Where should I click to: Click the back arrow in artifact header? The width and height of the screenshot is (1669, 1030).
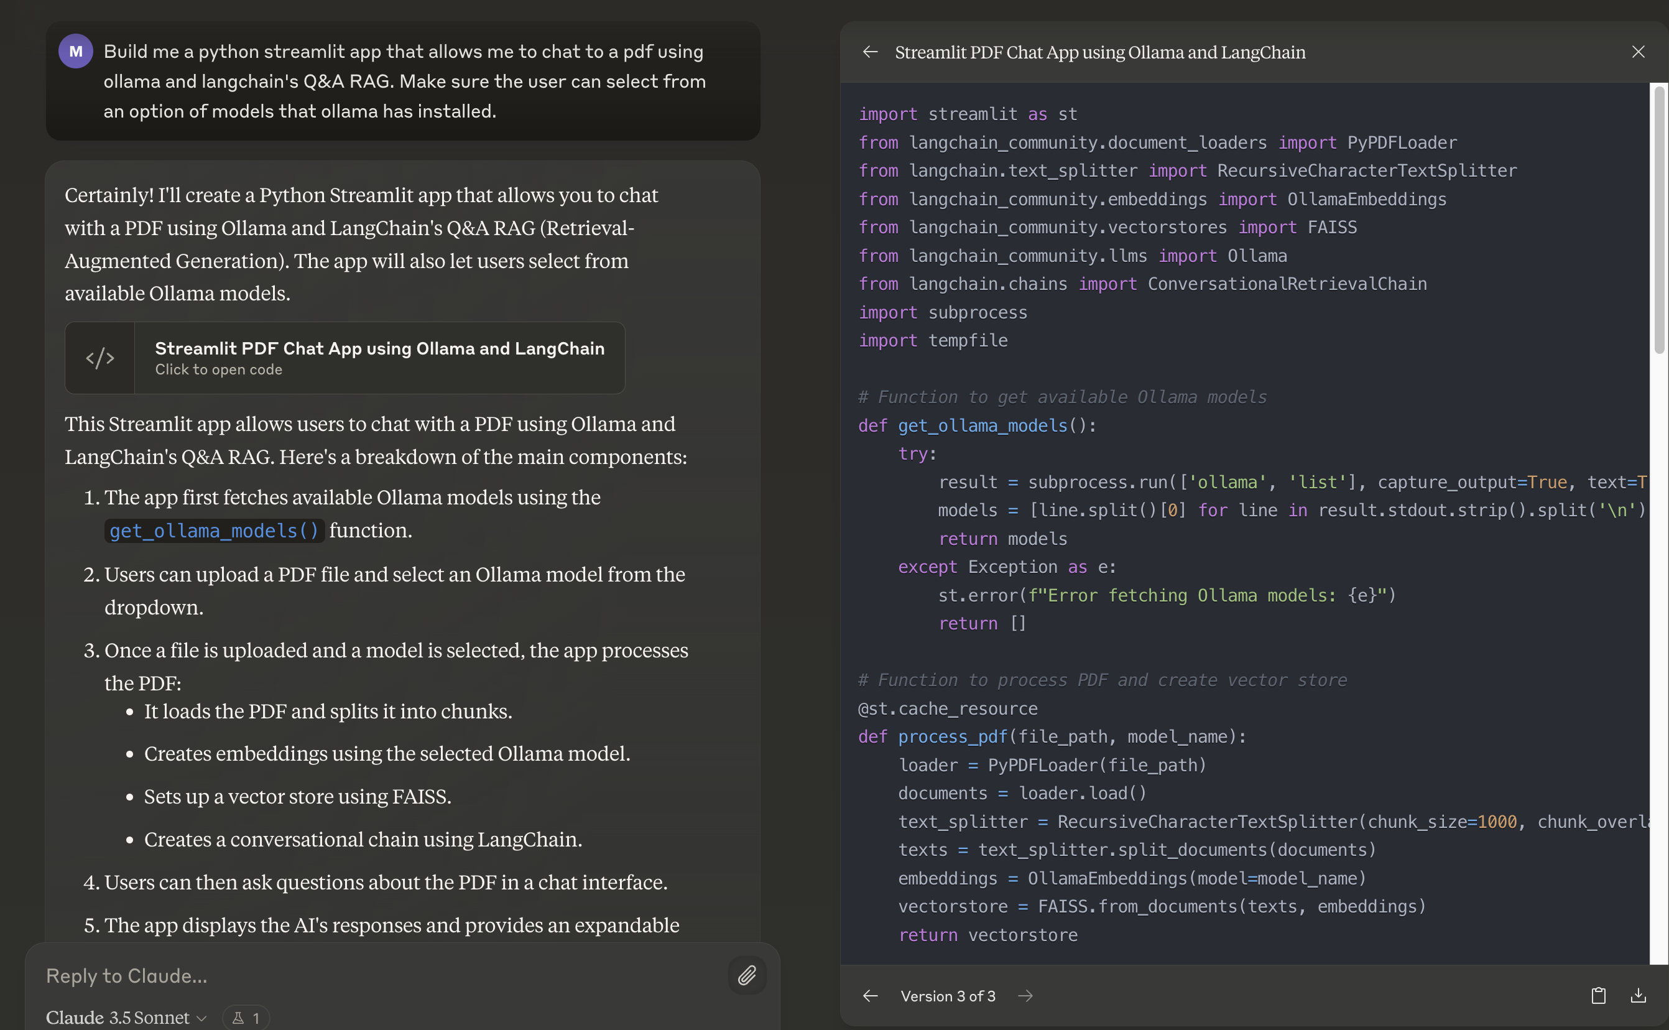(x=869, y=52)
